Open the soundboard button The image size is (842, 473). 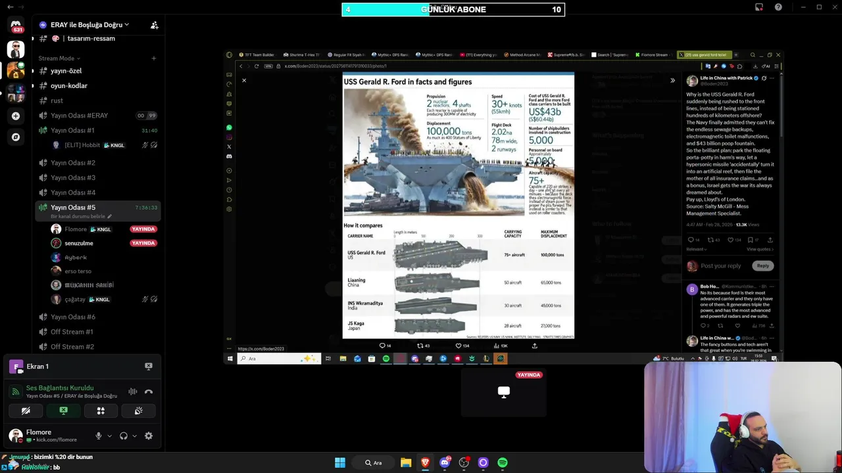point(138,411)
